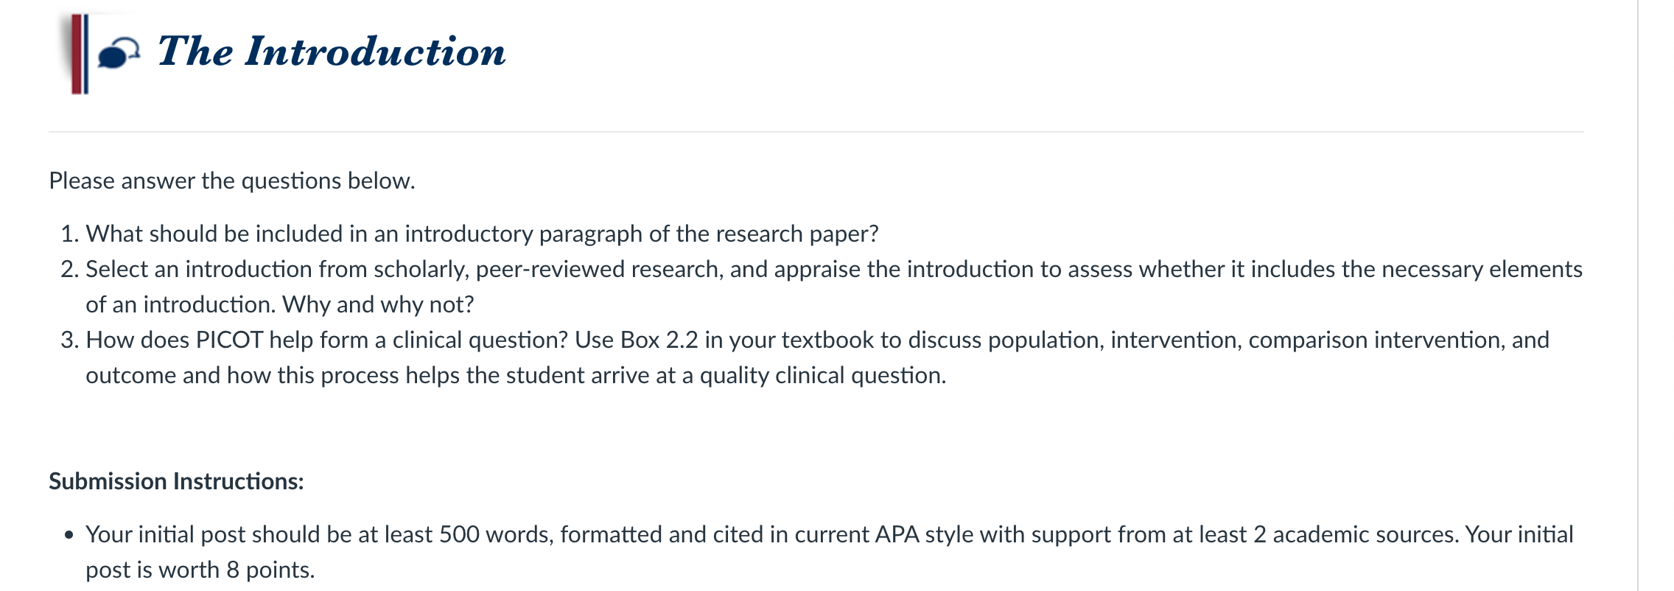Click the list number "3." marker
Screen dimensions: 1674x591
(x=70, y=340)
